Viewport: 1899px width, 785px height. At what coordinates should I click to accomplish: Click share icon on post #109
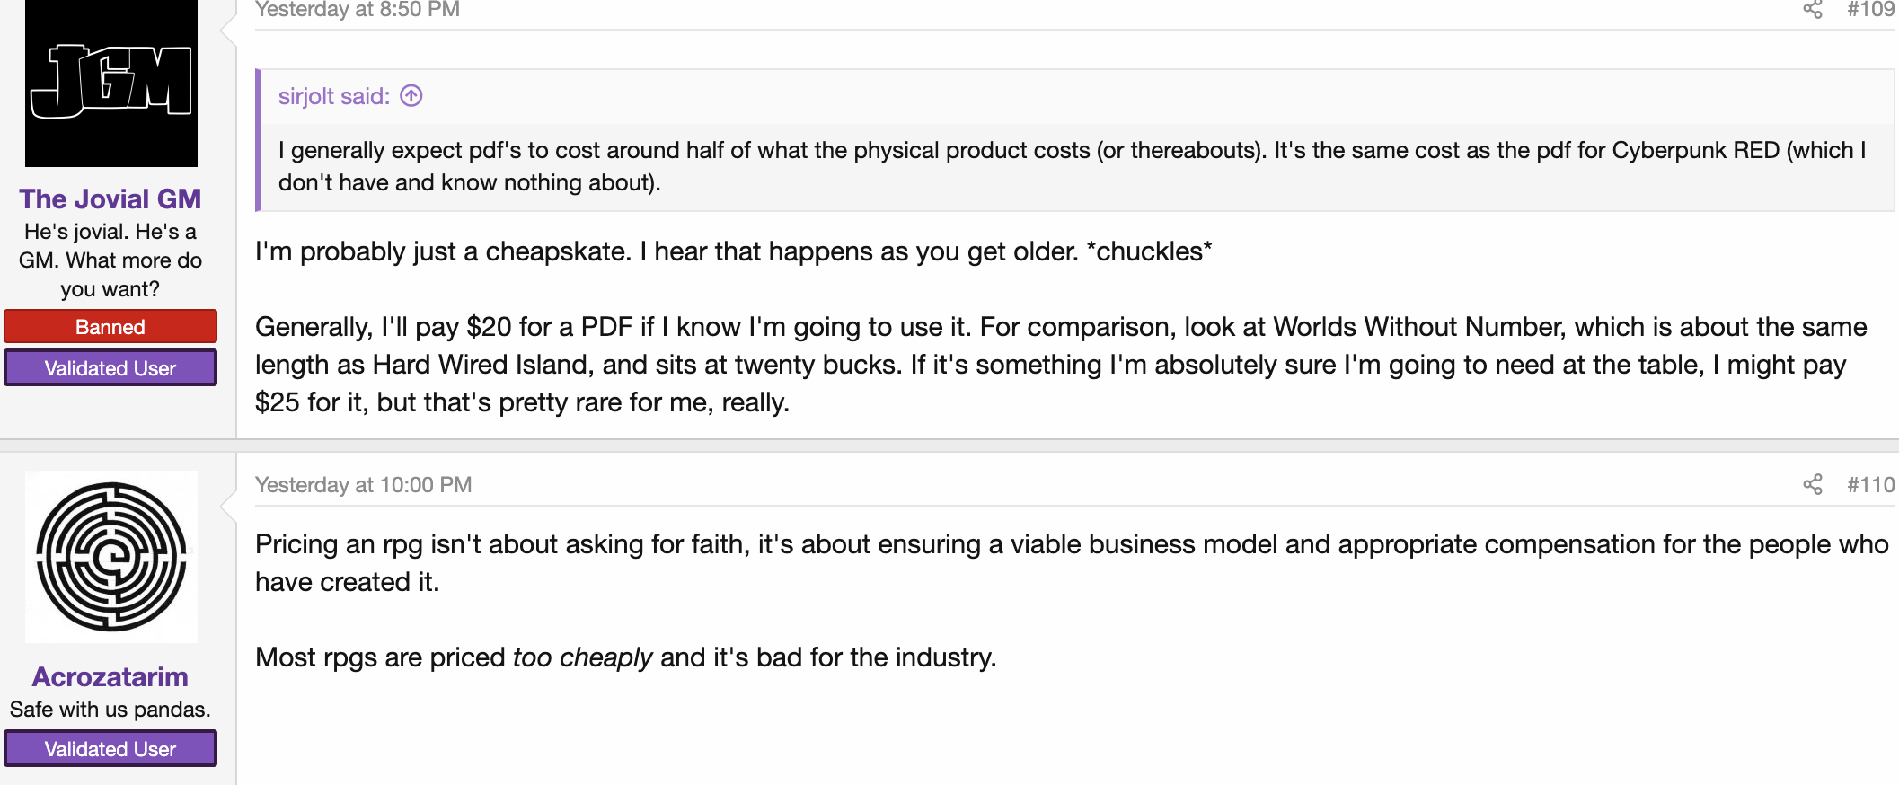pos(1812,9)
